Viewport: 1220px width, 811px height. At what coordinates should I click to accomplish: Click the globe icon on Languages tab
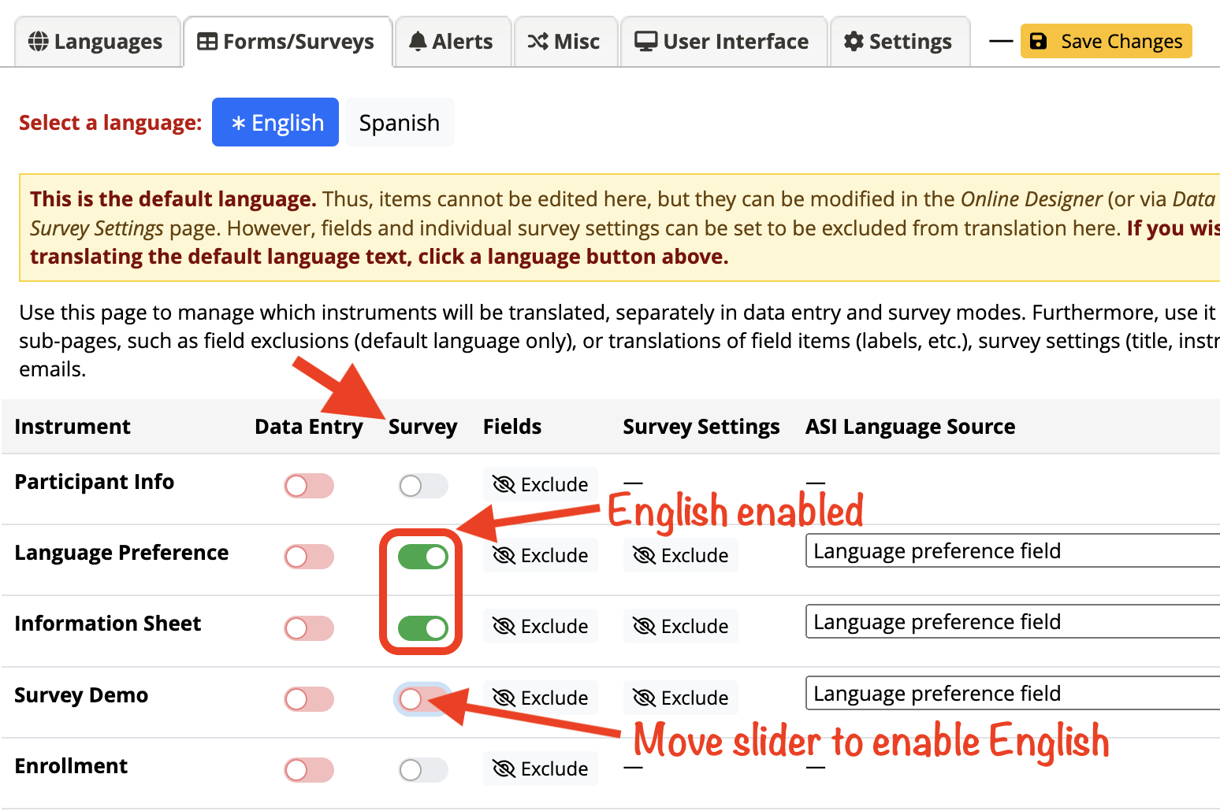[38, 42]
